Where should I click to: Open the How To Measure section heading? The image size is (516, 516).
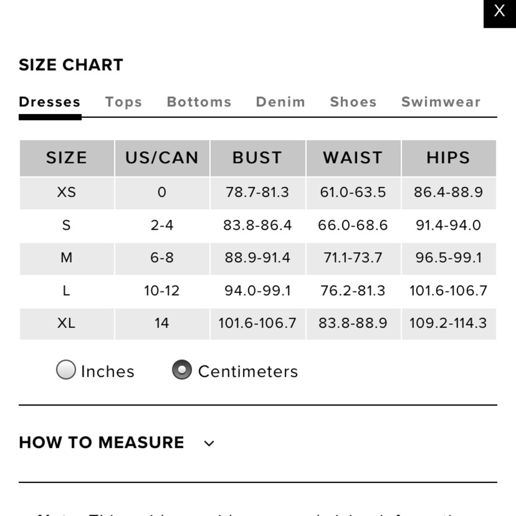coord(101,443)
